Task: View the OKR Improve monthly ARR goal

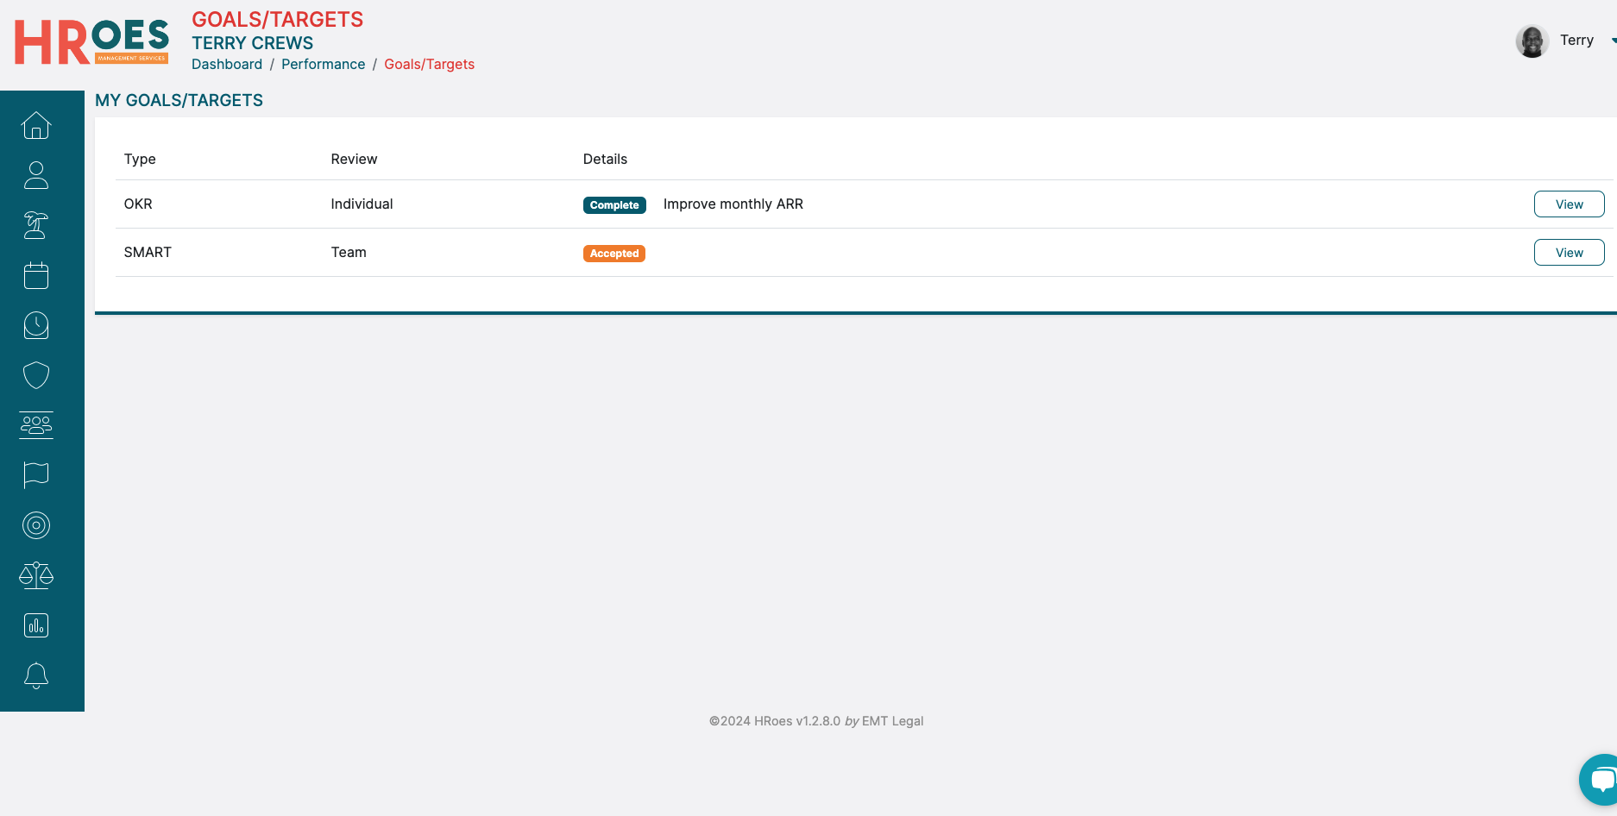Action: tap(1569, 204)
